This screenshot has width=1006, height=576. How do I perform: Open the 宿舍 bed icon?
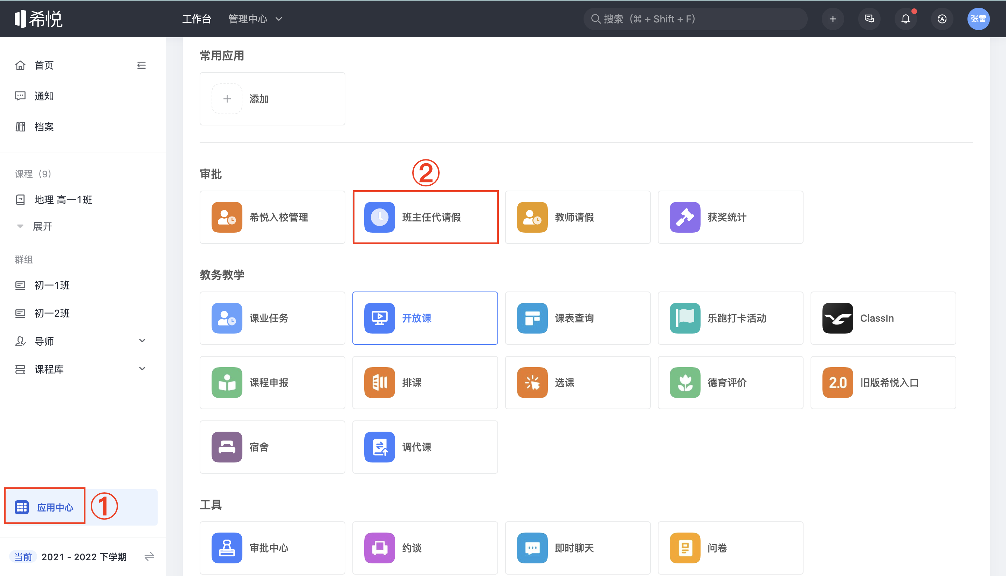pyautogui.click(x=227, y=447)
